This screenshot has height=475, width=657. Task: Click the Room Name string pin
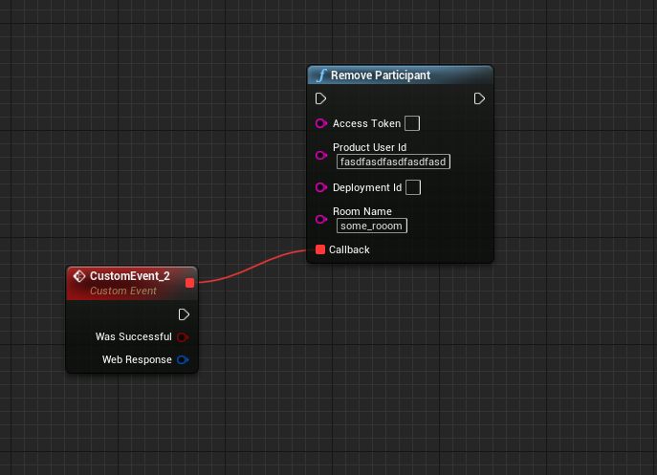pyautogui.click(x=321, y=219)
